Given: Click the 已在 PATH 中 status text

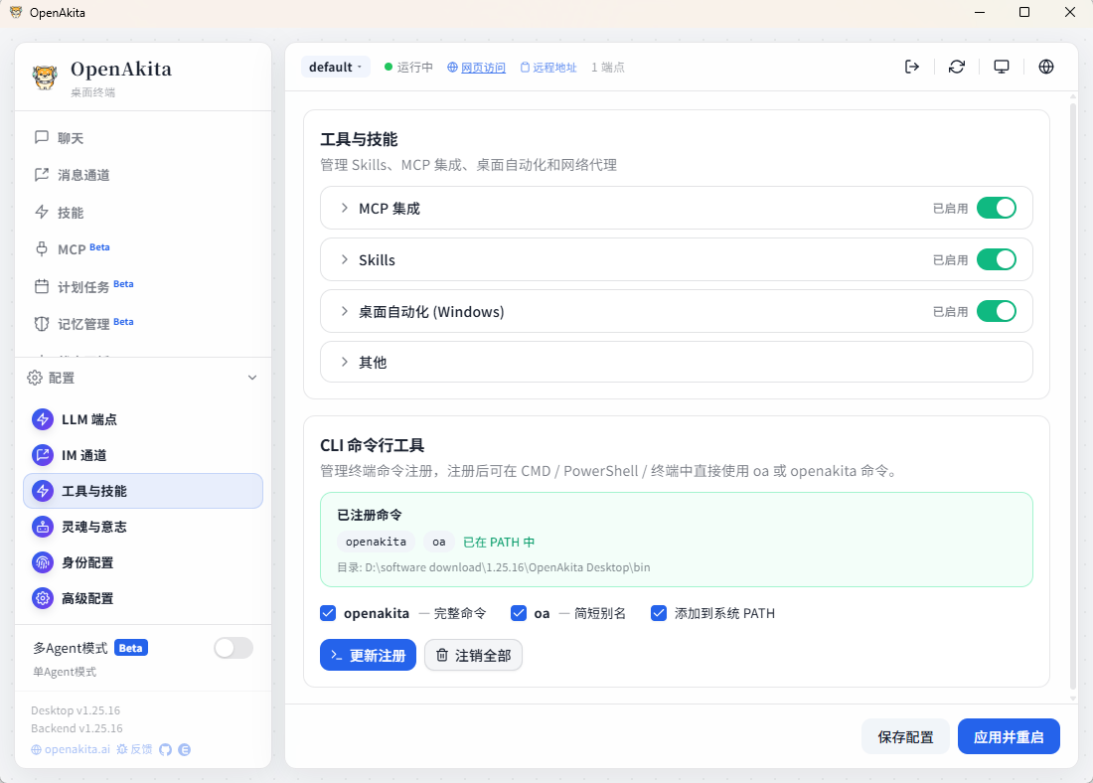Looking at the screenshot, I should (499, 542).
